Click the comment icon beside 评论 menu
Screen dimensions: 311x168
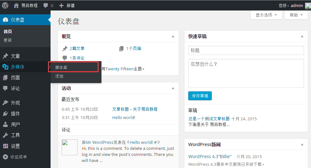point(5,88)
